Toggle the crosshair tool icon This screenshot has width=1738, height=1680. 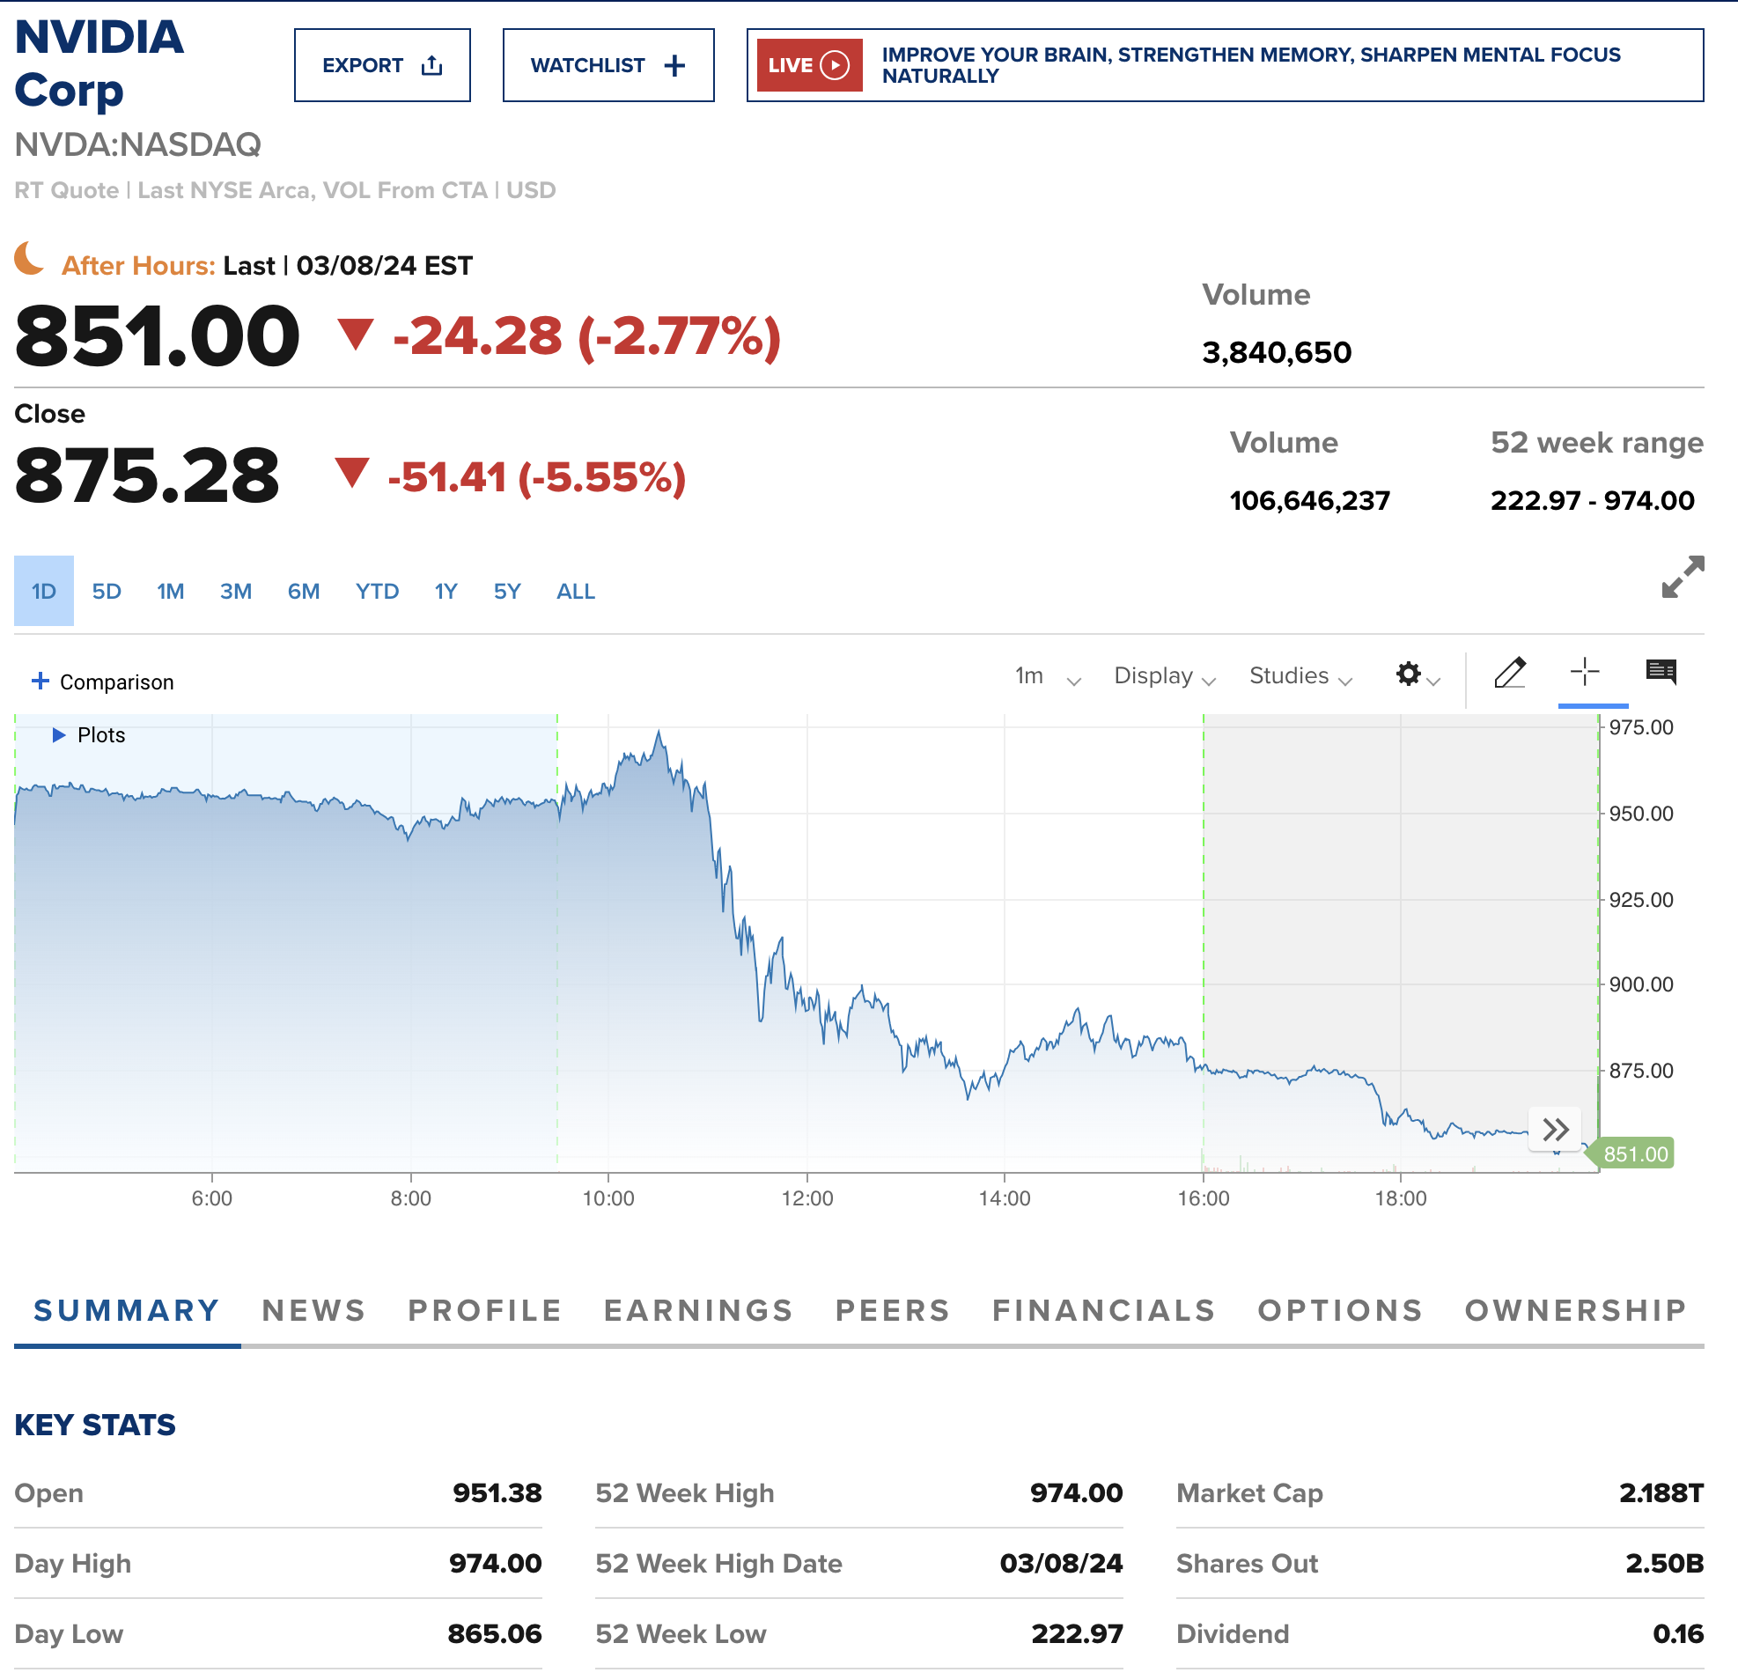tap(1584, 672)
